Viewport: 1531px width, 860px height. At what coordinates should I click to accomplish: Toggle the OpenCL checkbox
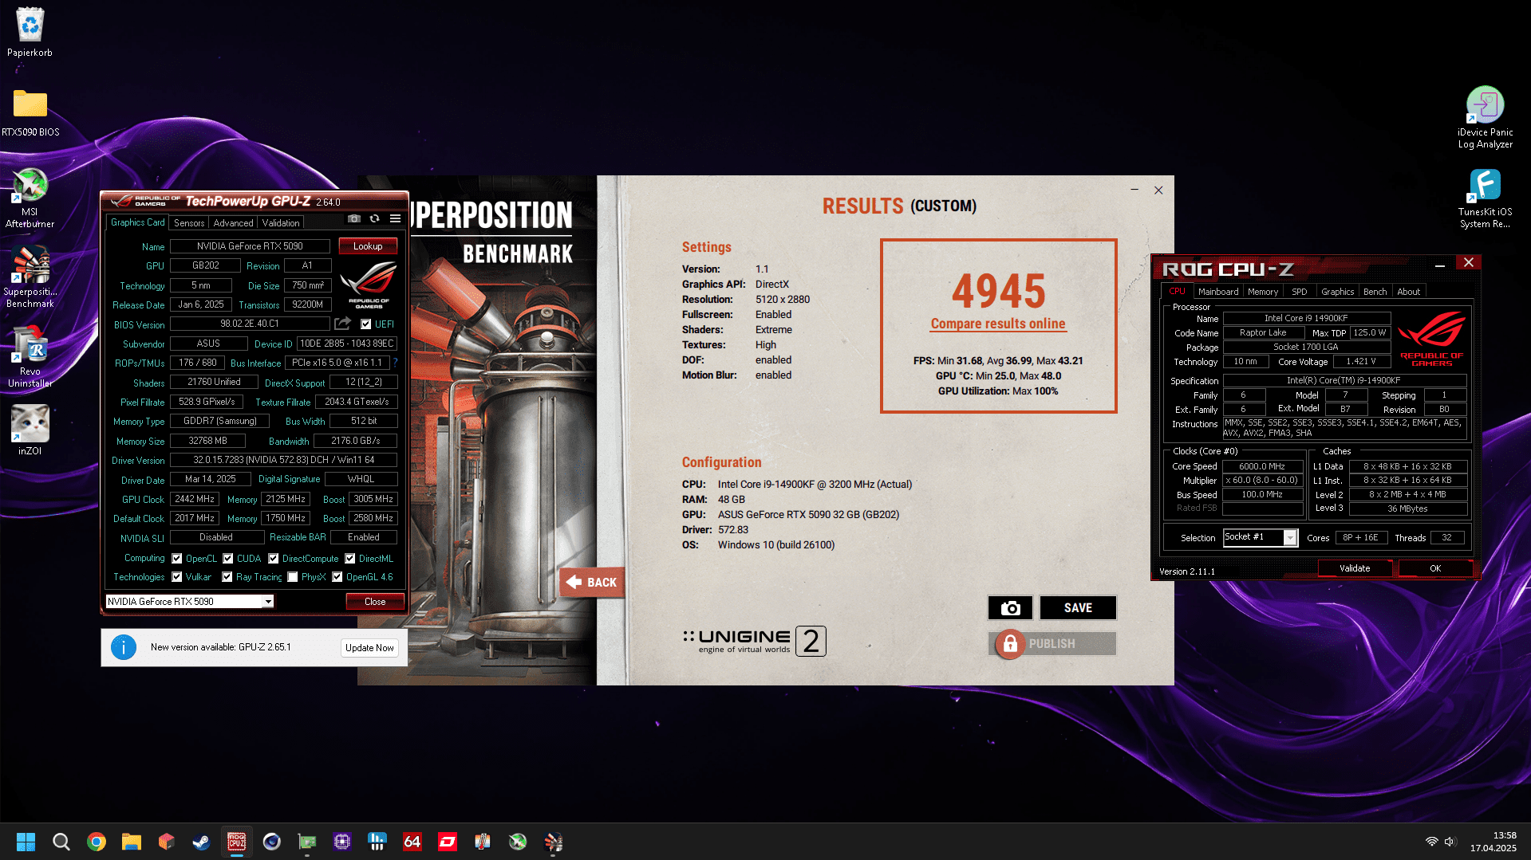coord(177,559)
